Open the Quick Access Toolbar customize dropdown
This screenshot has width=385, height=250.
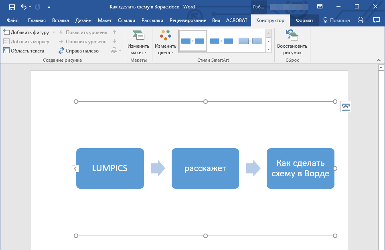click(x=49, y=7)
